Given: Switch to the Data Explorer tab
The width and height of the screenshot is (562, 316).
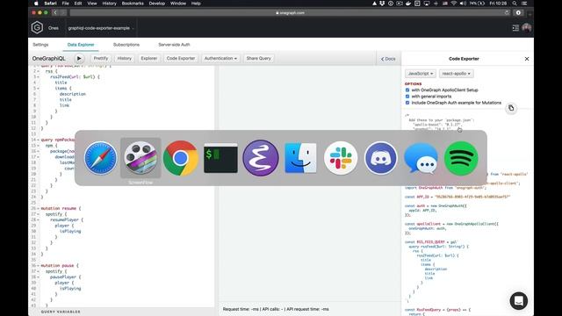Looking at the screenshot, I should tap(81, 45).
